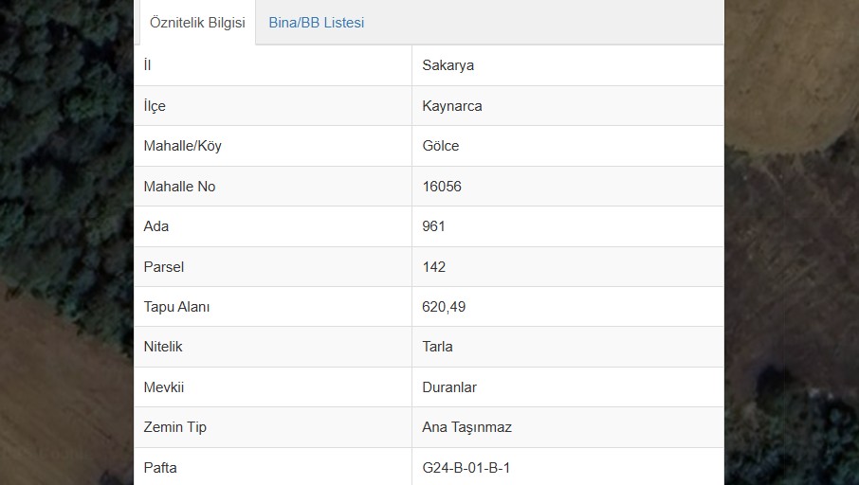The height and width of the screenshot is (485, 859).
Task: Click the Kaynarca district value
Action: [x=452, y=106]
